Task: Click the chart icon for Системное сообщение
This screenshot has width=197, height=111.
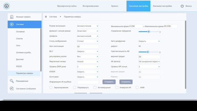Action: pos(12,88)
